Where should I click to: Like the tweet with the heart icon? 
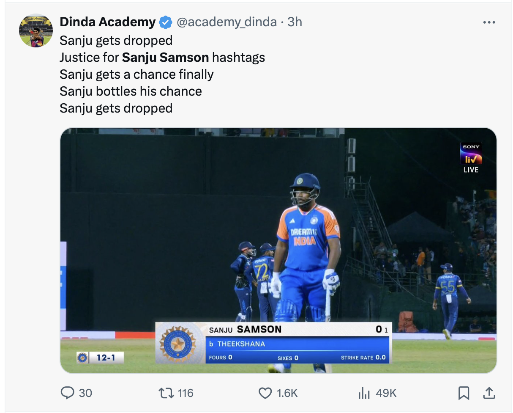coord(265,393)
